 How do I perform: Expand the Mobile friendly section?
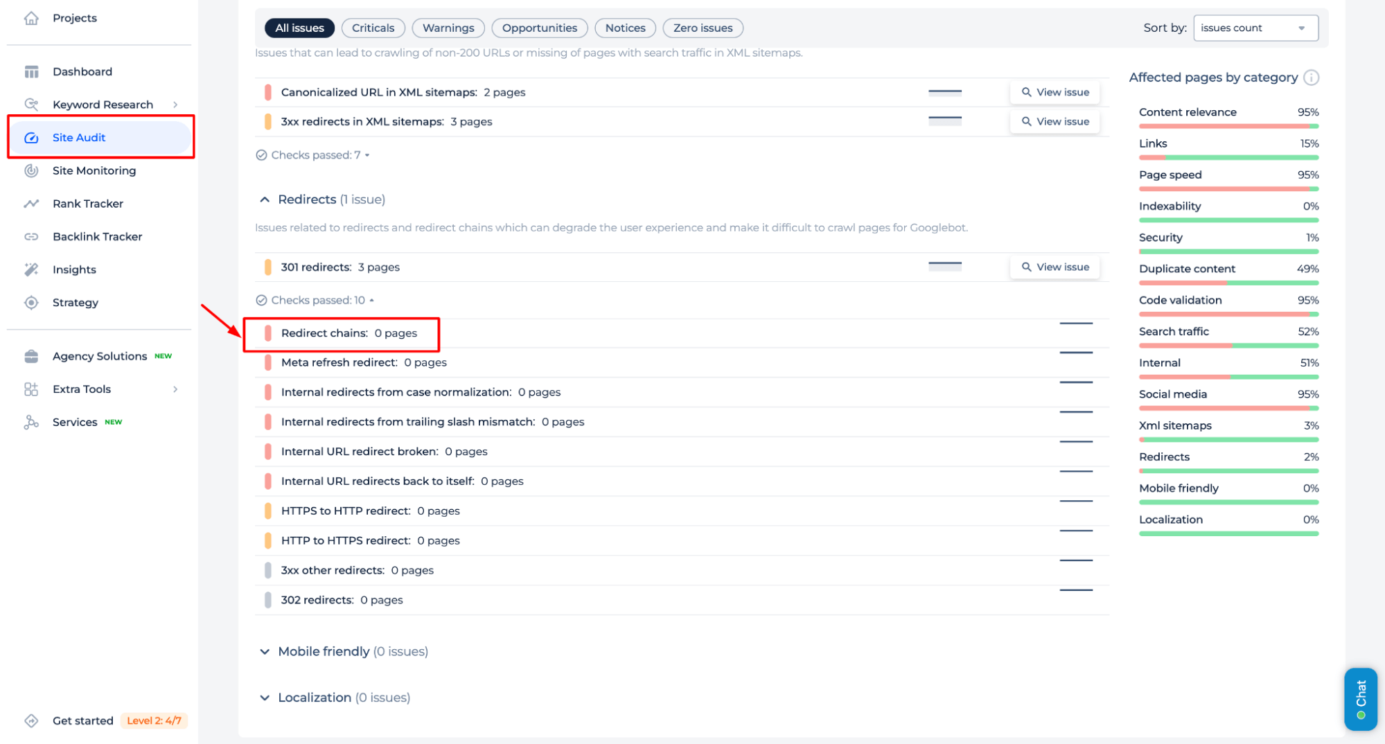[265, 651]
